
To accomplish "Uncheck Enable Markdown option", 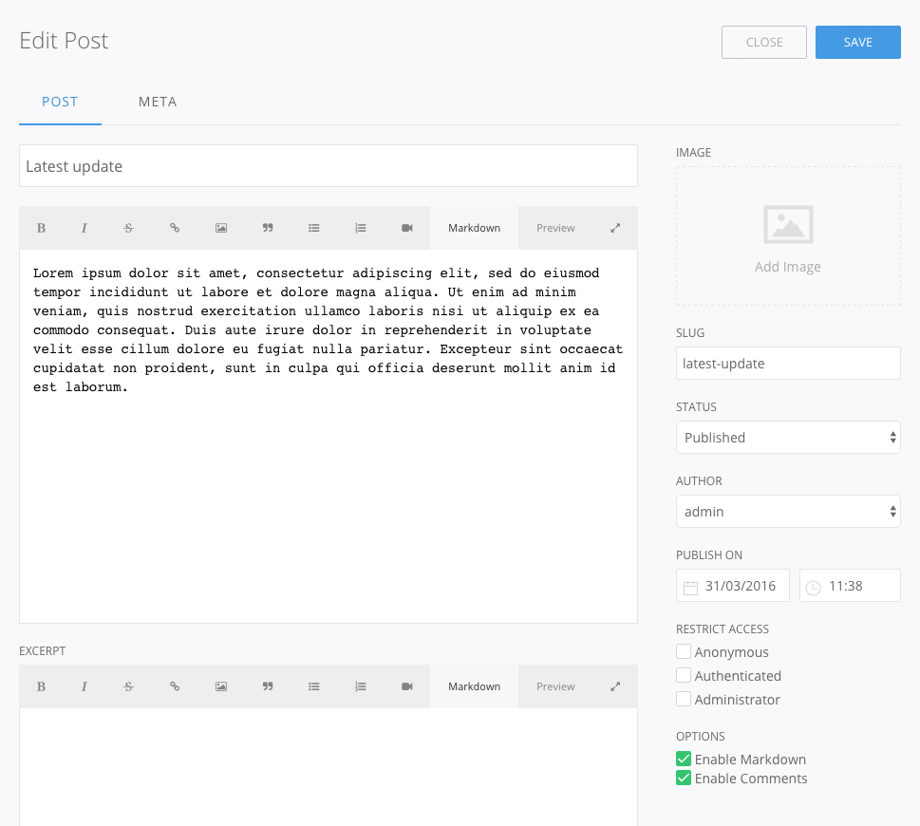I will point(684,760).
